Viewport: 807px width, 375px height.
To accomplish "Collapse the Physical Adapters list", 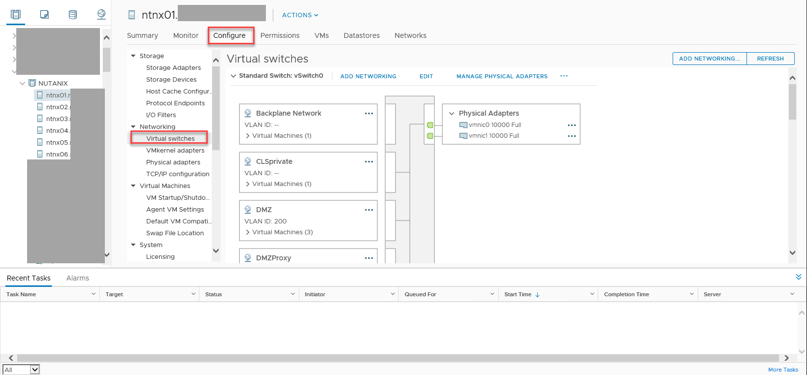I will [x=452, y=113].
